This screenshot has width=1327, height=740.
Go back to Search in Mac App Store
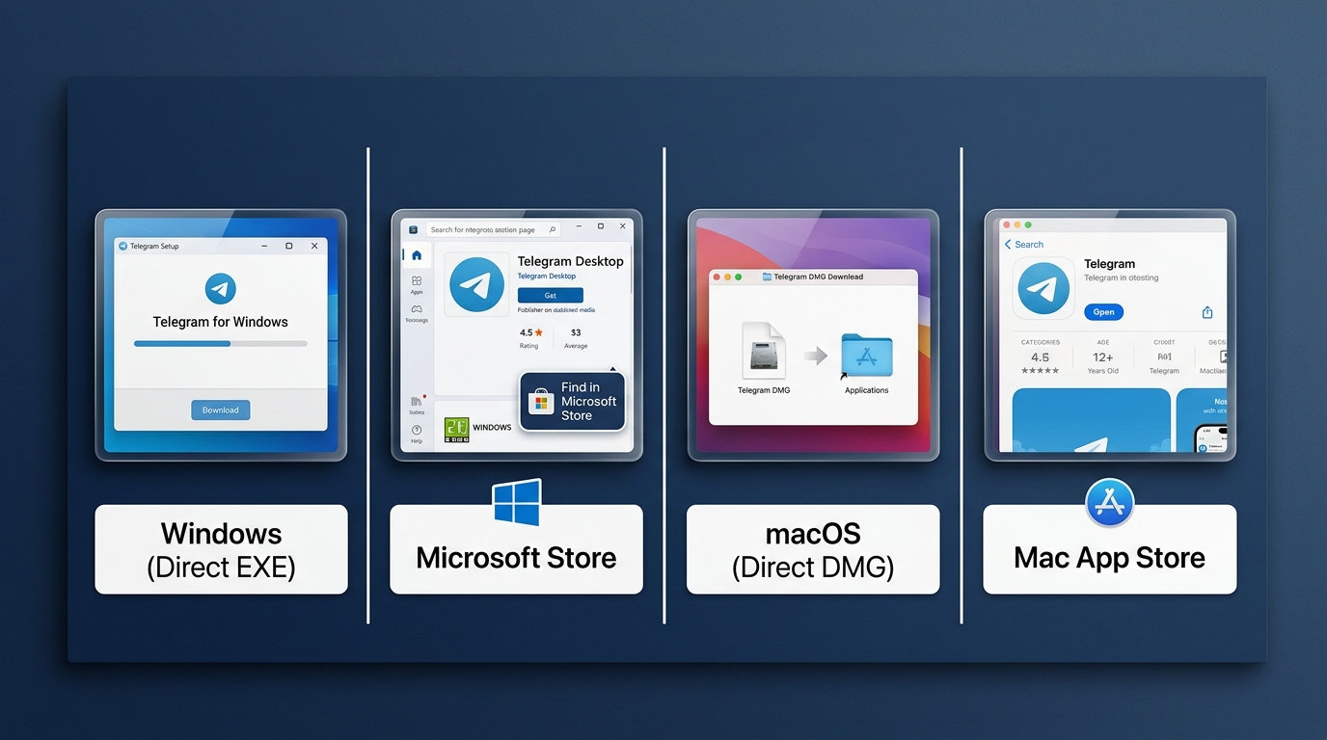pos(1024,245)
